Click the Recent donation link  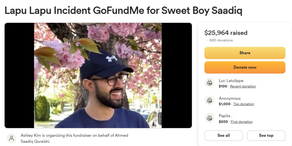(243, 86)
